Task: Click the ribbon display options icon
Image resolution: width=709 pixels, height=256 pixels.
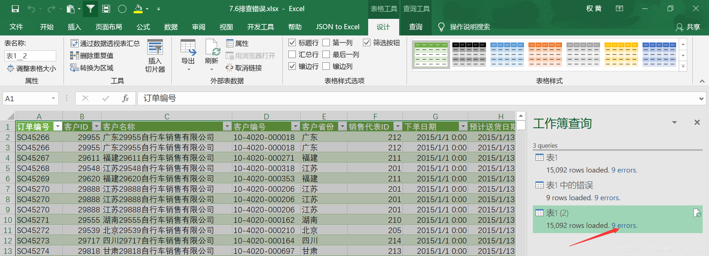Action: click(620, 8)
